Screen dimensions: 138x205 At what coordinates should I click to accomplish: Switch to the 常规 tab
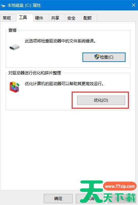tap(7, 18)
